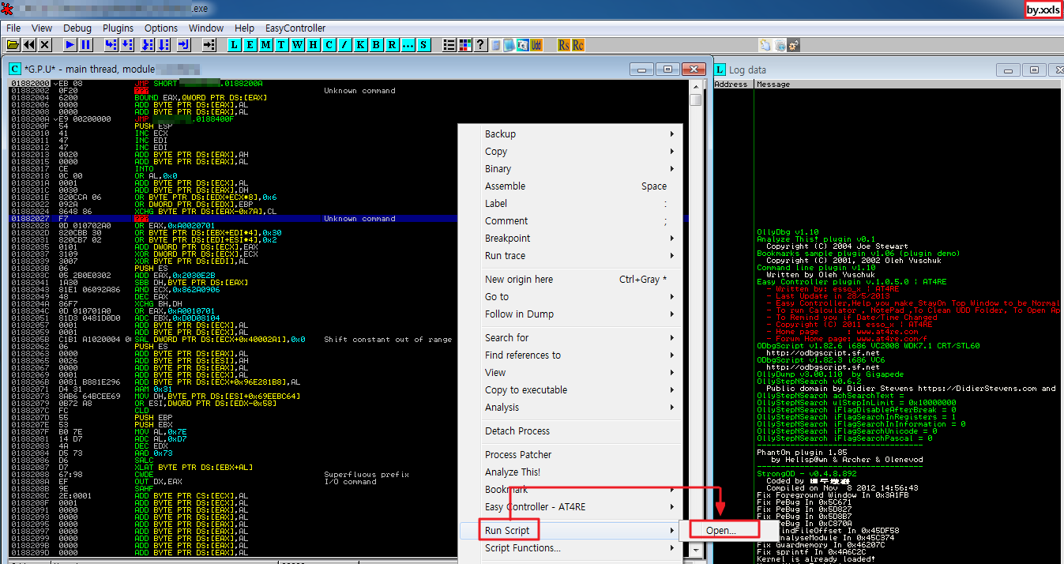Click the CPU window scrollbar thumb
This screenshot has width=1064, height=564.
tap(695, 100)
